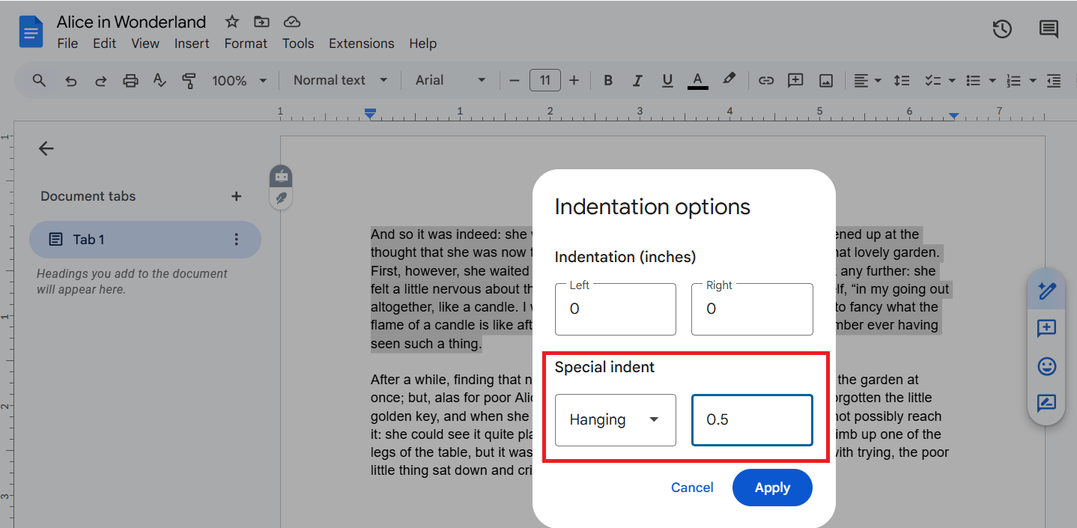Insert a link using the toolbar icon

pos(765,80)
